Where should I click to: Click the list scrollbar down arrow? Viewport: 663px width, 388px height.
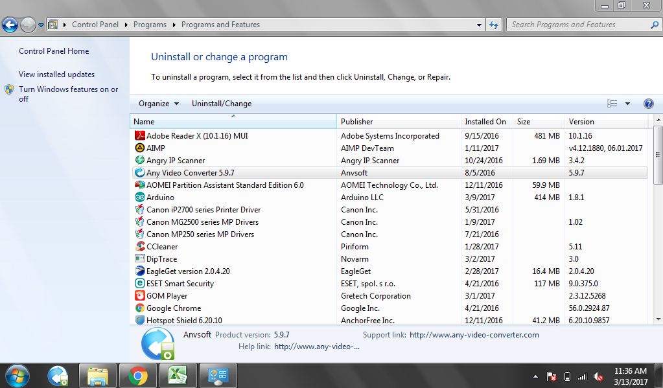pyautogui.click(x=658, y=319)
